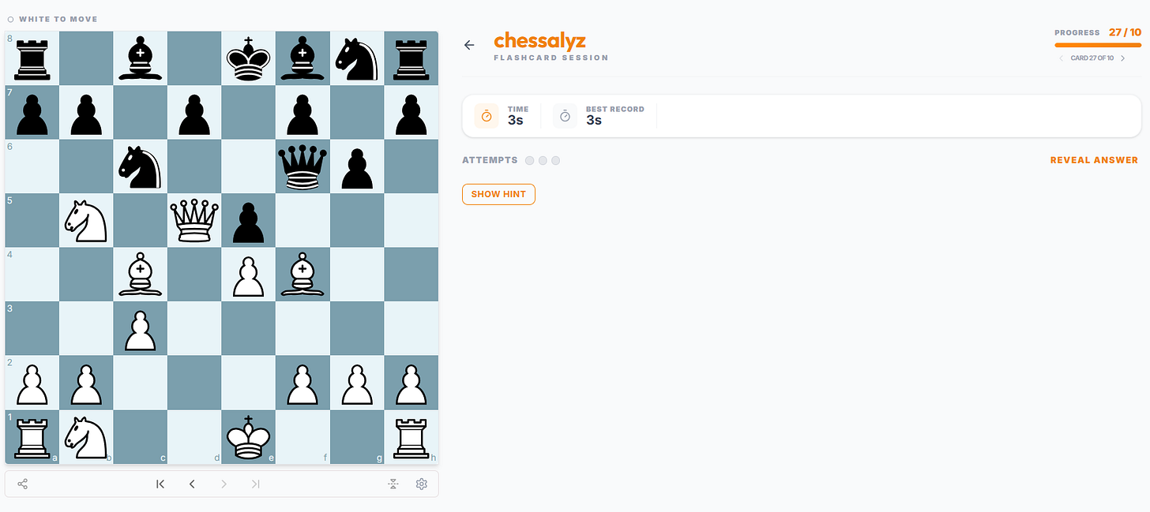
Task: Select the white bishop on c4
Action: pyautogui.click(x=141, y=275)
